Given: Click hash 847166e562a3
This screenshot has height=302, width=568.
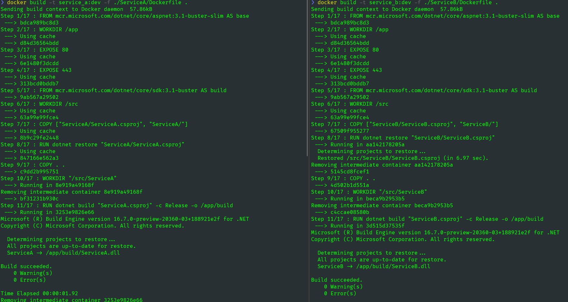Looking at the screenshot, I should point(39,158).
